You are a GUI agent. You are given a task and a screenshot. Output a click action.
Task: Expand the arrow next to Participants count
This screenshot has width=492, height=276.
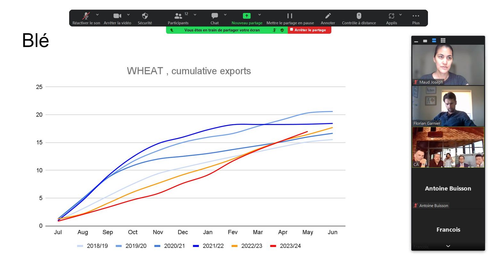pyautogui.click(x=195, y=15)
